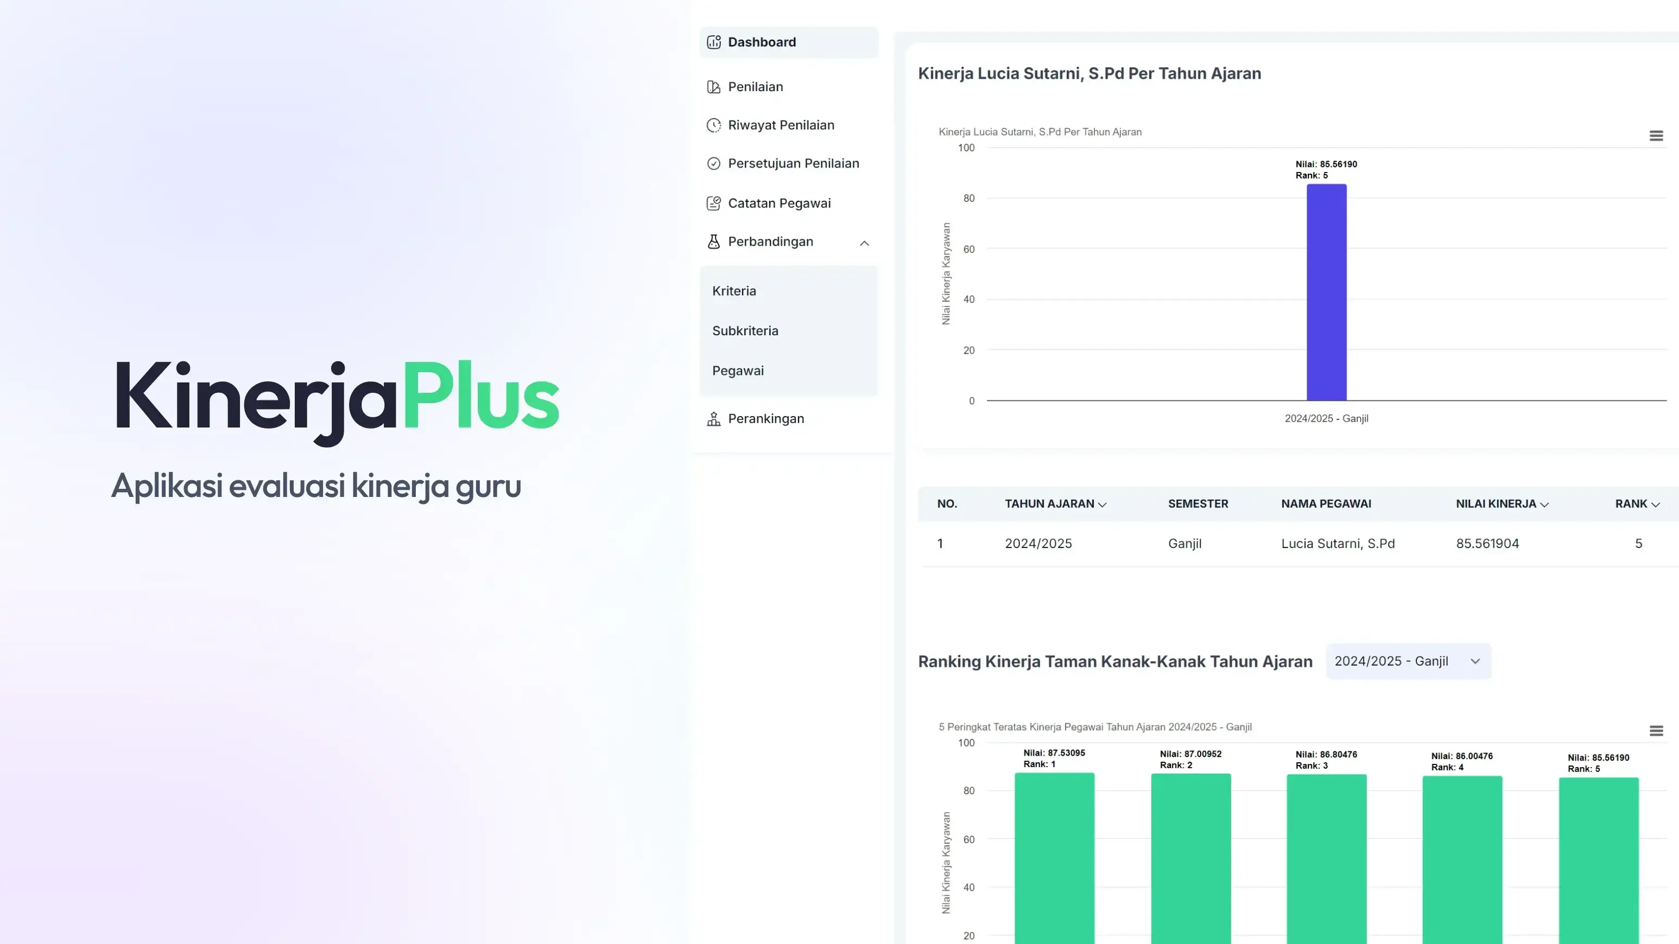Collapse the Perbandingan submenu chevron
1679x944 pixels.
864,243
